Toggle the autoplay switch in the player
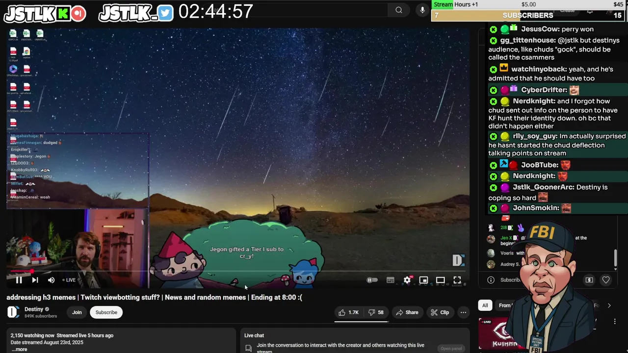Image resolution: width=628 pixels, height=353 pixels. 372,280
